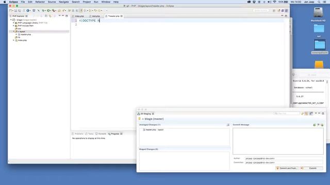Open the Tasks tab
The image size is (330, 185).
(89, 134)
